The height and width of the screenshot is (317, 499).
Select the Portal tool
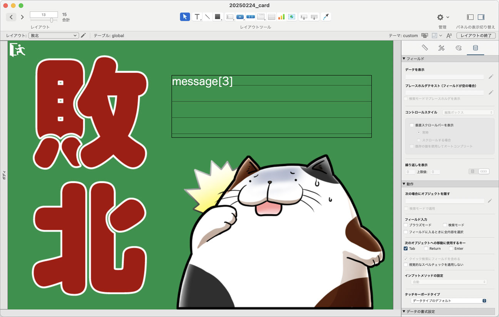[x=271, y=17]
